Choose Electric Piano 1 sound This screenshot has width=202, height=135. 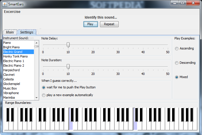tap(19, 61)
